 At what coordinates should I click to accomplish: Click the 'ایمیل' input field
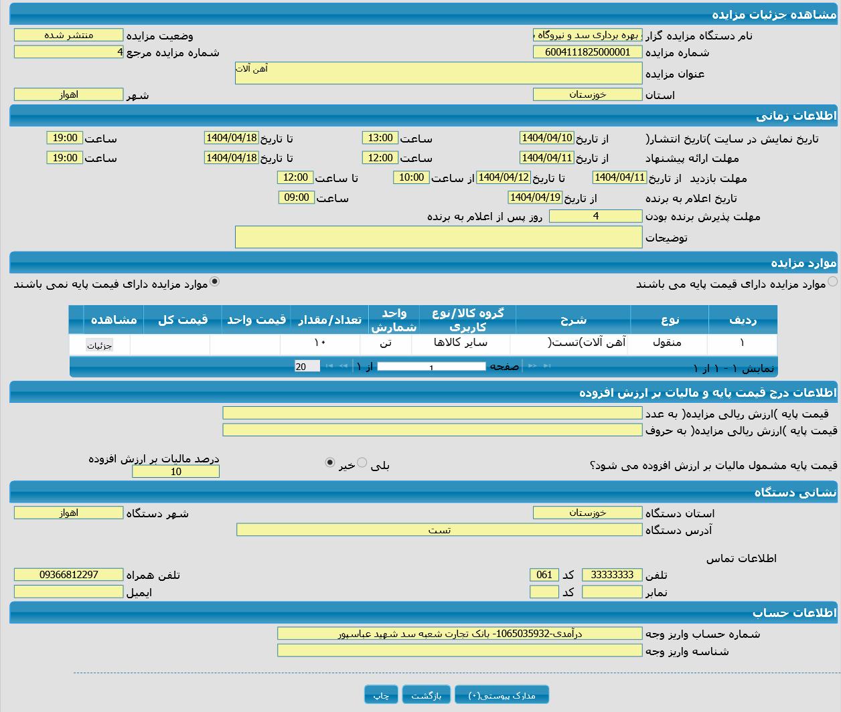tap(68, 592)
